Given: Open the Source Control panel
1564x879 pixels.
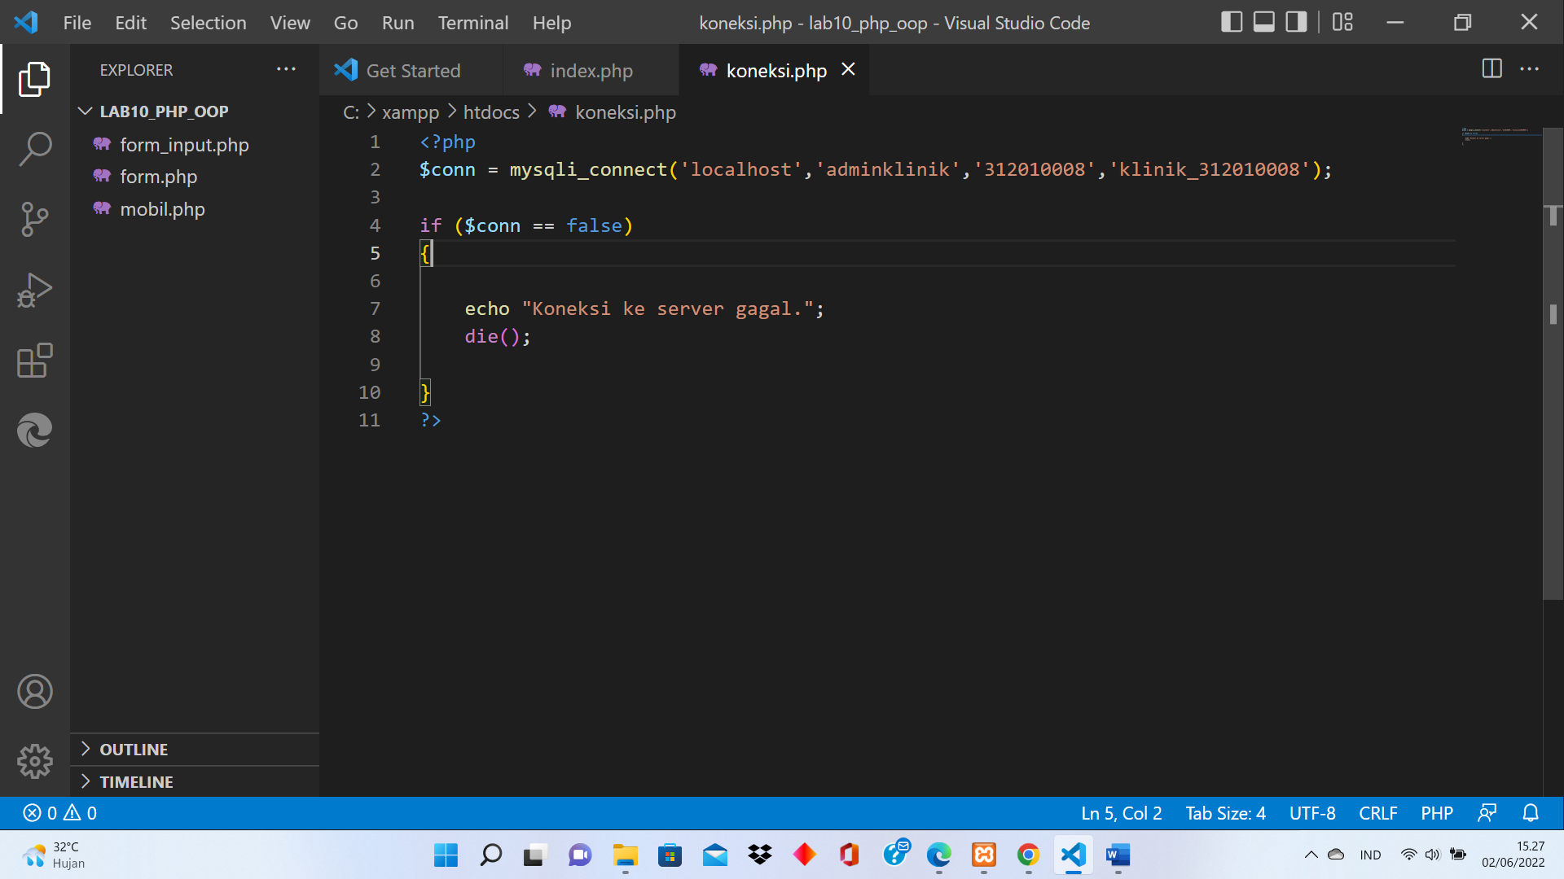Looking at the screenshot, I should click(x=34, y=218).
